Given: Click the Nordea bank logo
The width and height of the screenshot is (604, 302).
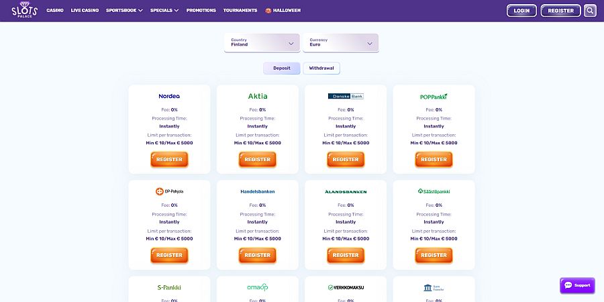Looking at the screenshot, I should pos(169,96).
